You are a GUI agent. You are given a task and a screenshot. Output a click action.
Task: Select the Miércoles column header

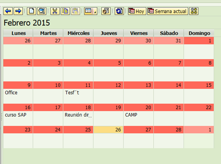[x=79, y=33]
